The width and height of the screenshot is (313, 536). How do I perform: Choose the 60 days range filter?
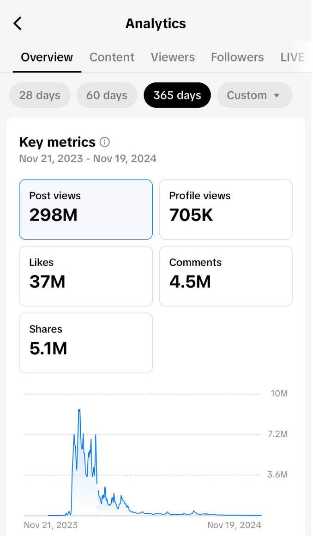tap(107, 95)
